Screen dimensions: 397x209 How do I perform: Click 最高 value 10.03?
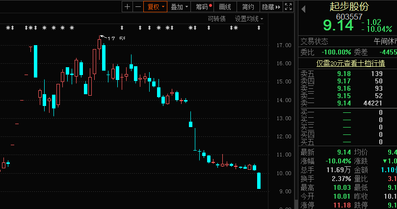point(342,187)
